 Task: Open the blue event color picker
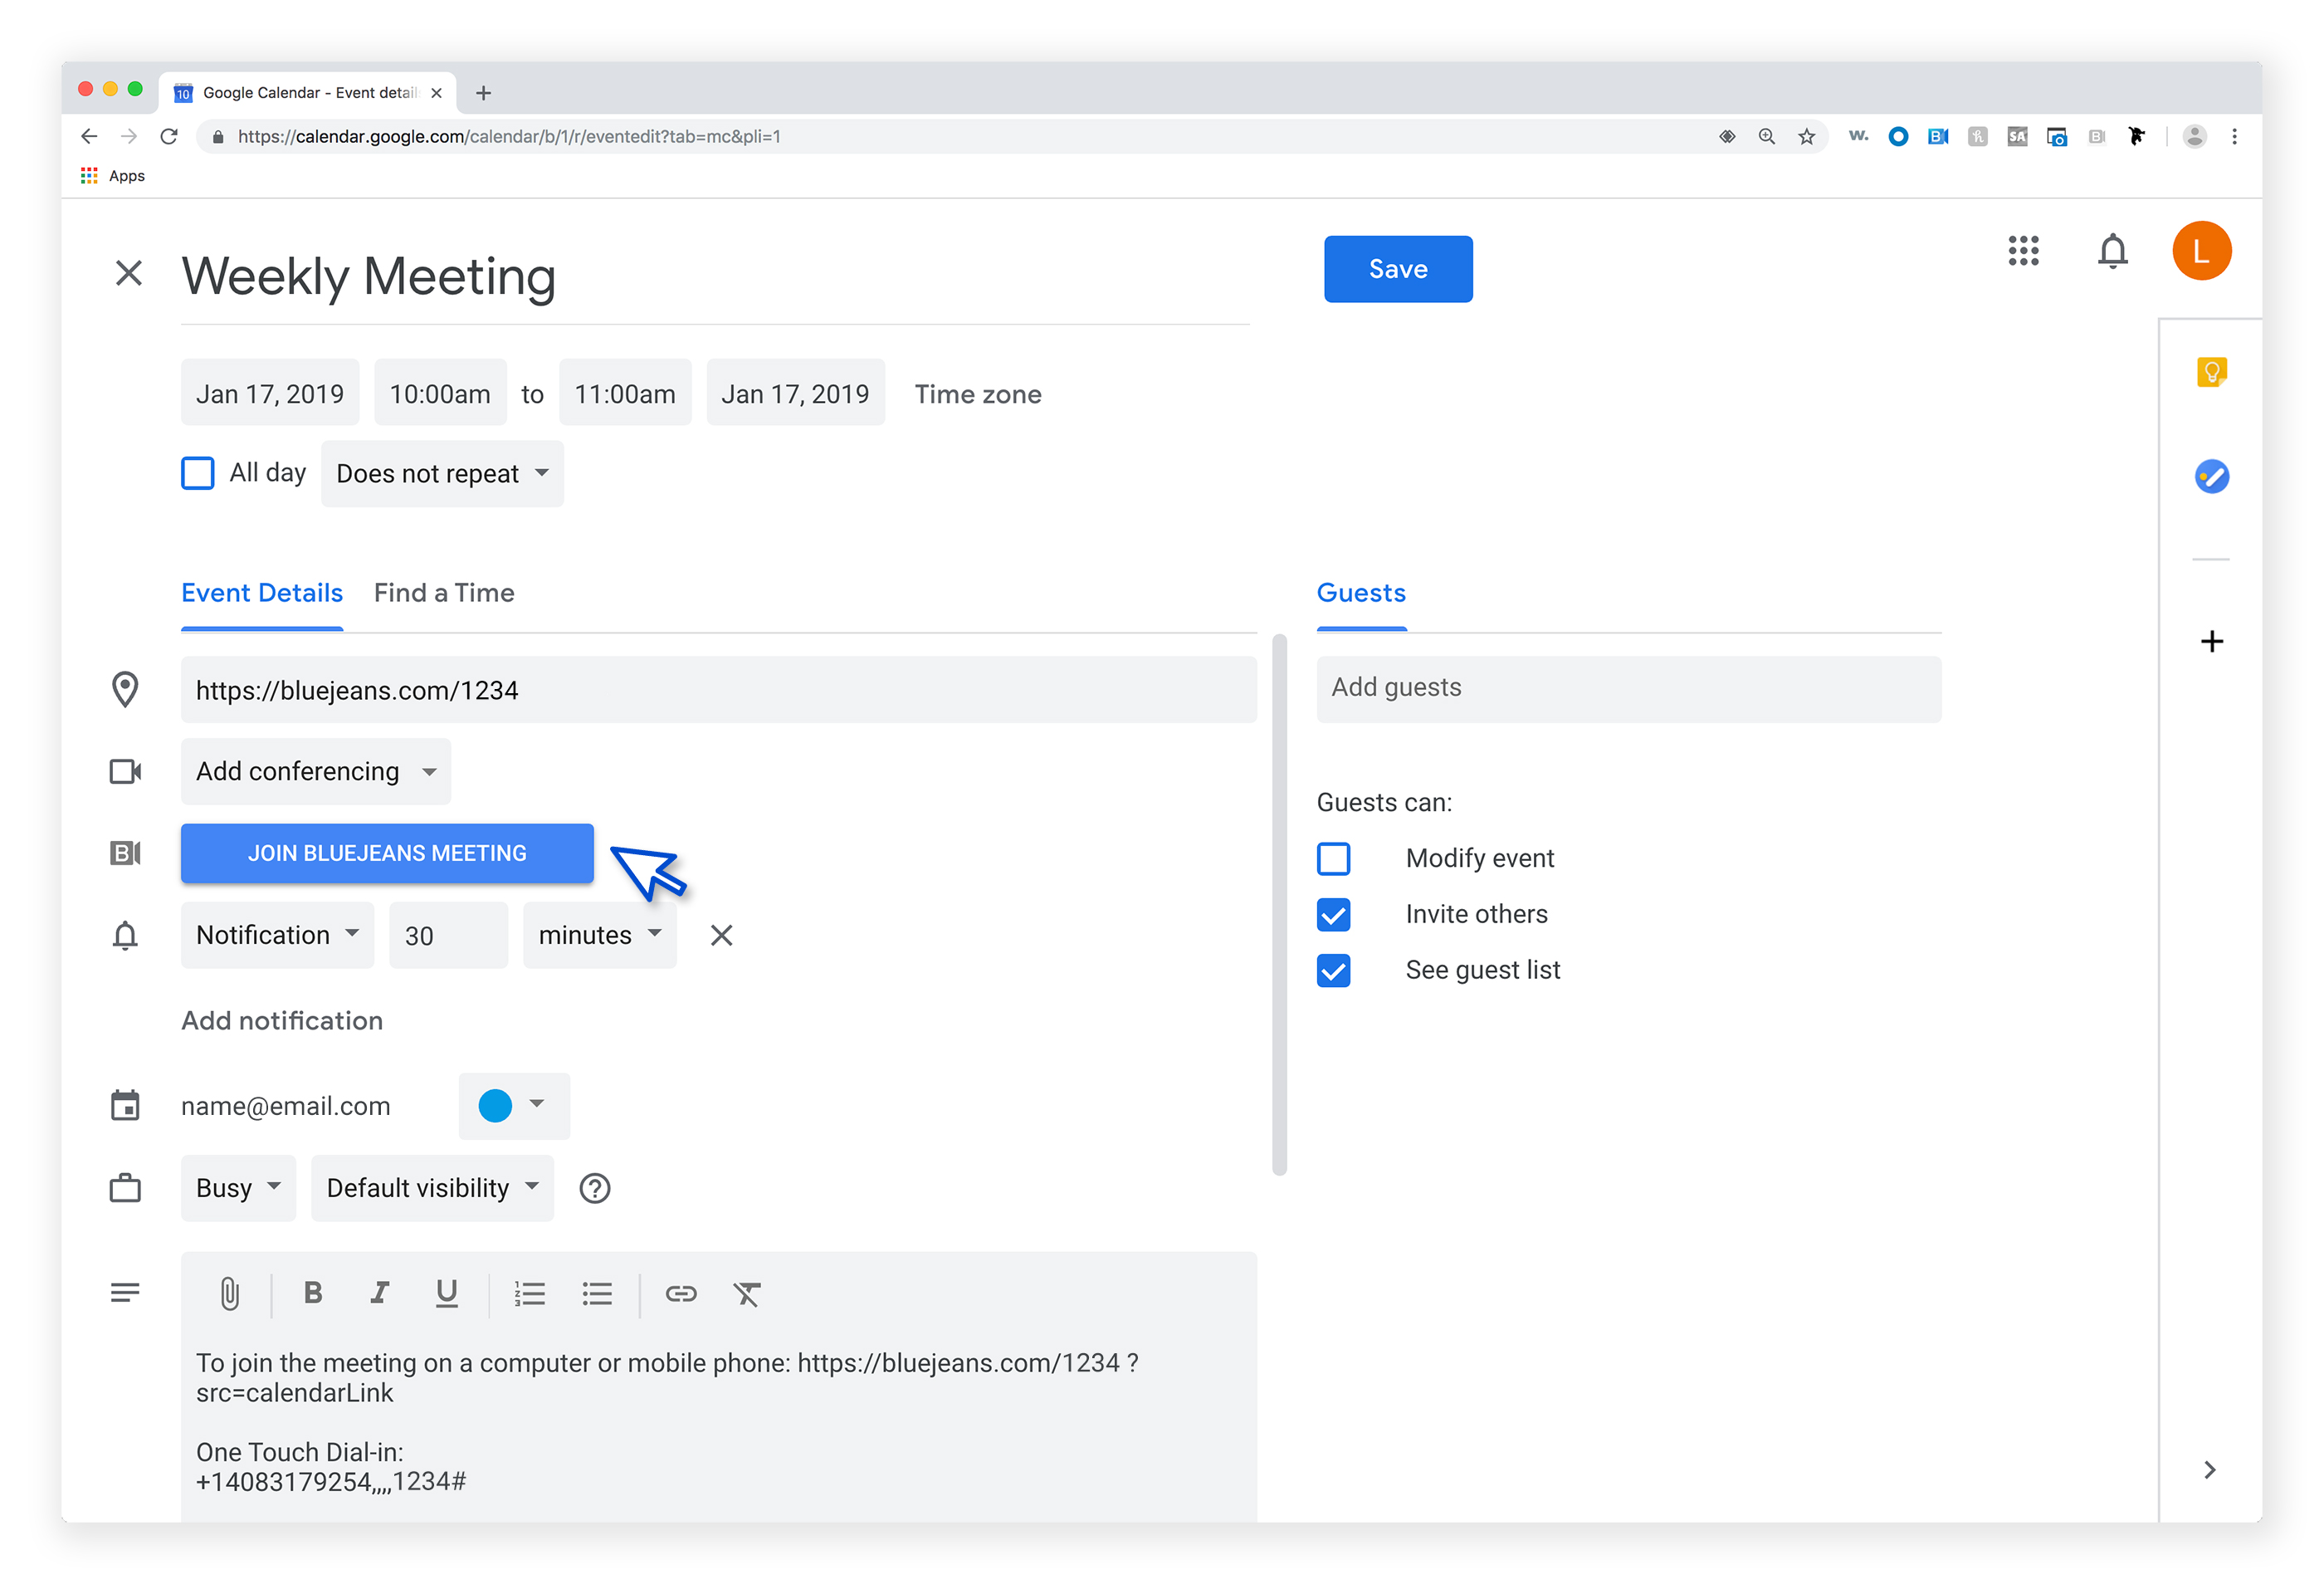[x=514, y=1106]
